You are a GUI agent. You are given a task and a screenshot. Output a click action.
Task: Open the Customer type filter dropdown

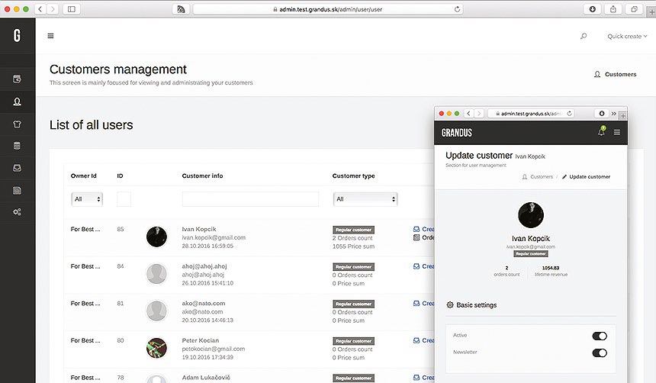(x=365, y=199)
